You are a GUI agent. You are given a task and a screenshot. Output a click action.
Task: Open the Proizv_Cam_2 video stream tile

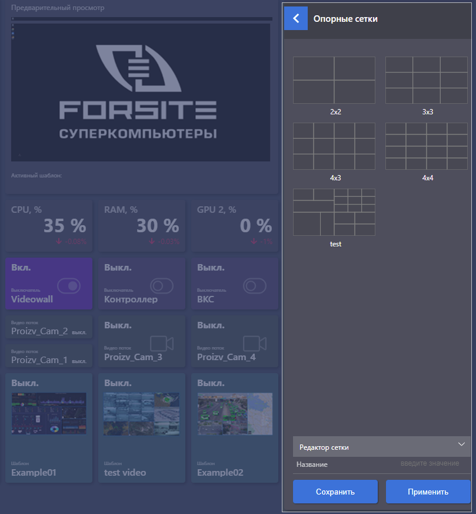pos(49,327)
